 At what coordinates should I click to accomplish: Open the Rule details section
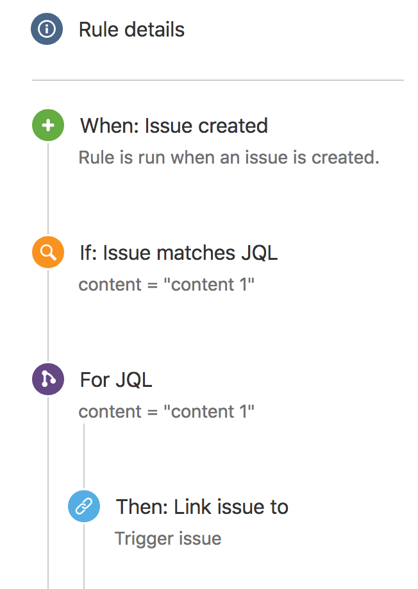click(131, 29)
